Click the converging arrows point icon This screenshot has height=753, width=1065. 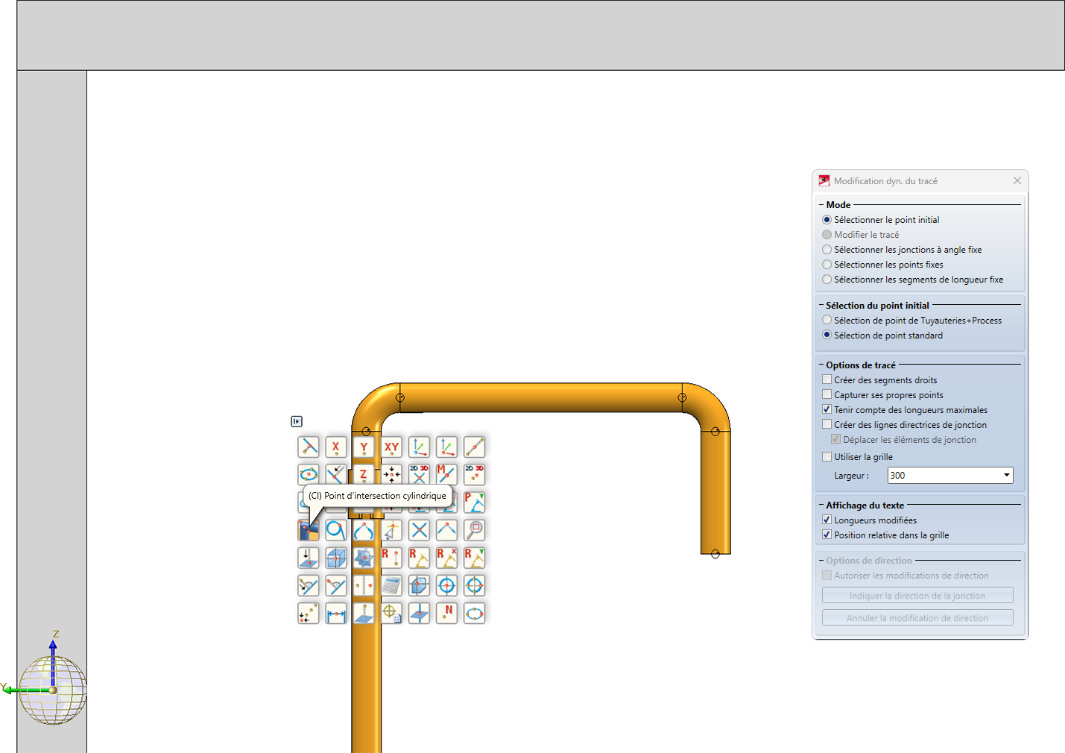391,474
